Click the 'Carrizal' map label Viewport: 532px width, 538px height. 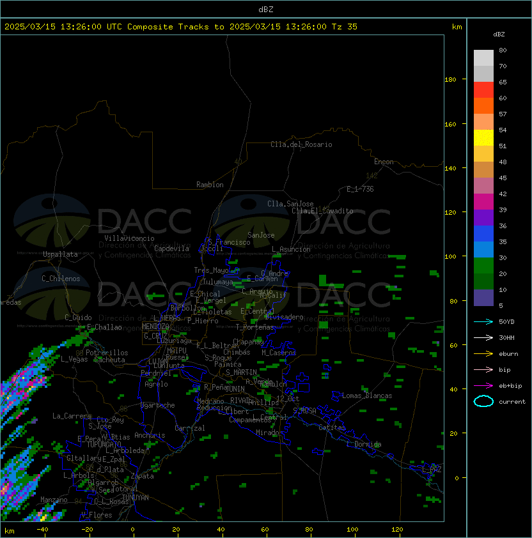189,428
